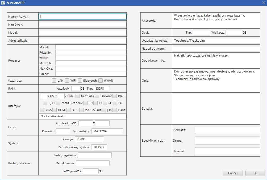Viewport: 267px width, 180px height.
Task: Enable the HDMI interface checkbox
Action: coord(55,110)
